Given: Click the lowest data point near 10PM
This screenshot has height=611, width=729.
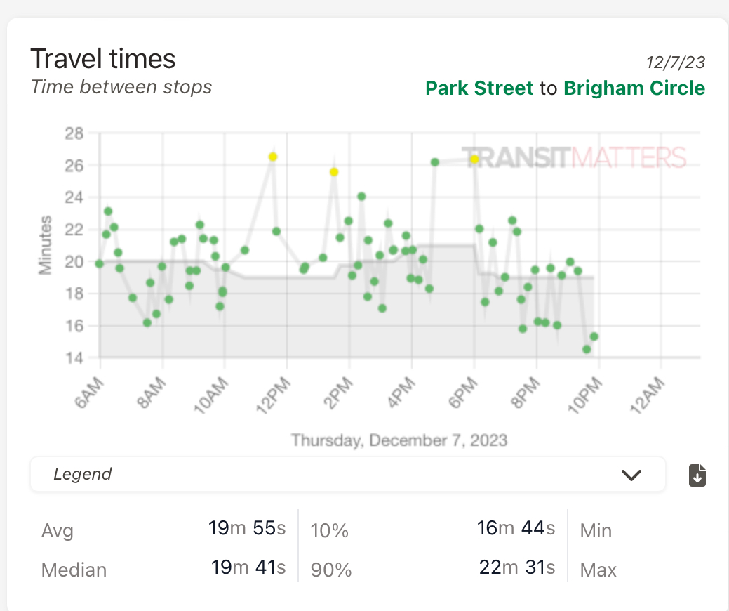Looking at the screenshot, I should 587,349.
